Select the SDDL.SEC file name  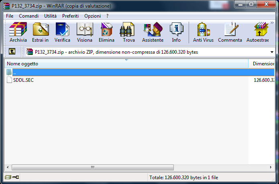(x=23, y=80)
